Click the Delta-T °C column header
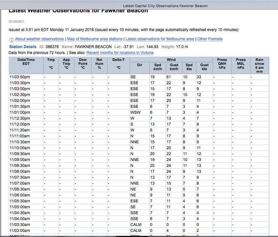Viewport: 278px width, 237px height. click(x=118, y=65)
